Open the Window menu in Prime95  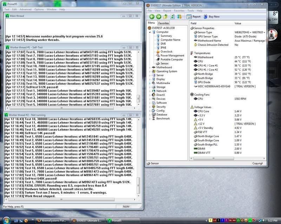51,9
